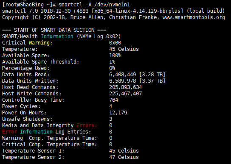Select the value '205,893,634'
Viewport: 231px width, 164px height.
126,87
